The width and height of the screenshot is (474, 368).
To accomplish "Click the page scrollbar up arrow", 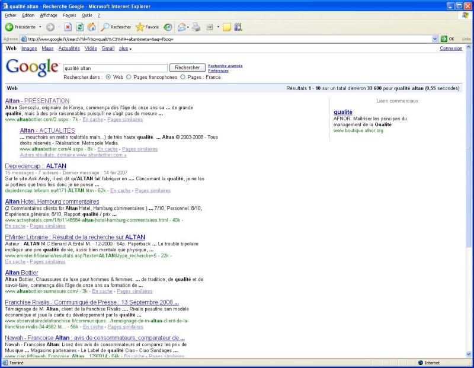I will (x=469, y=47).
